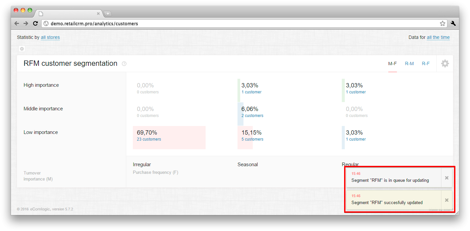Open Low importance Regular 1 customer link

tap(356, 139)
